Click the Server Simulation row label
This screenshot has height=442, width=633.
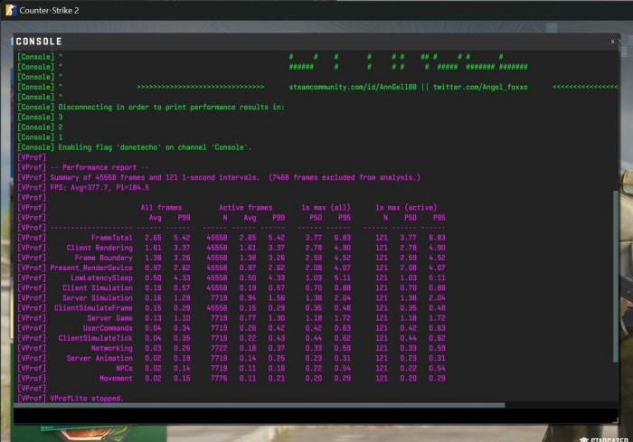coord(98,298)
